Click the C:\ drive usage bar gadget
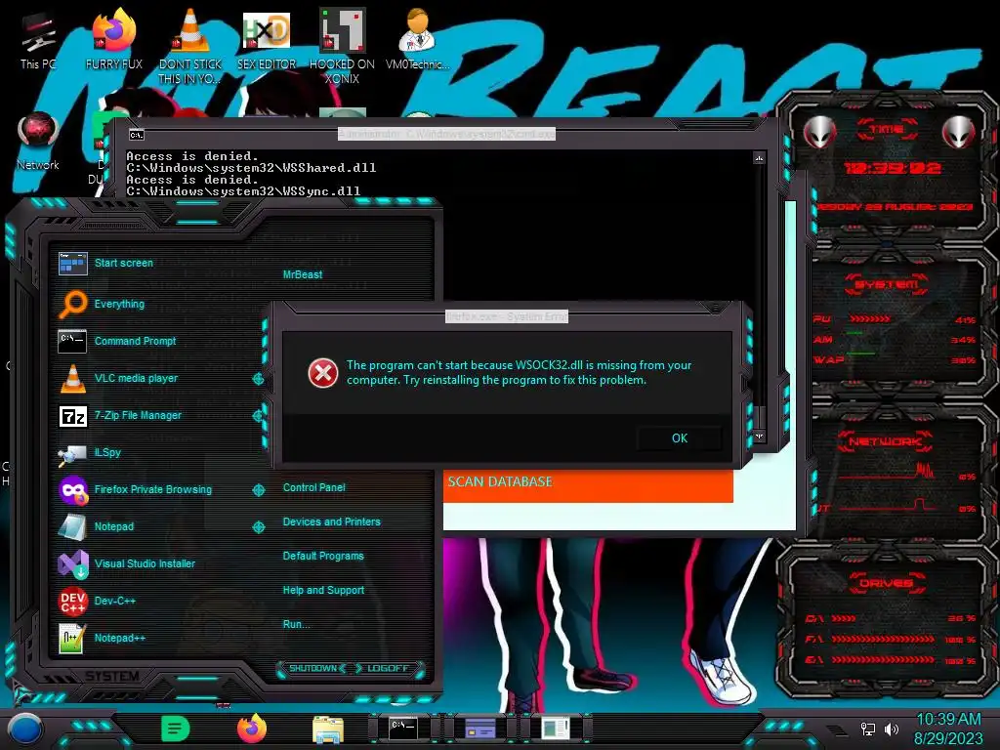 tap(890, 618)
